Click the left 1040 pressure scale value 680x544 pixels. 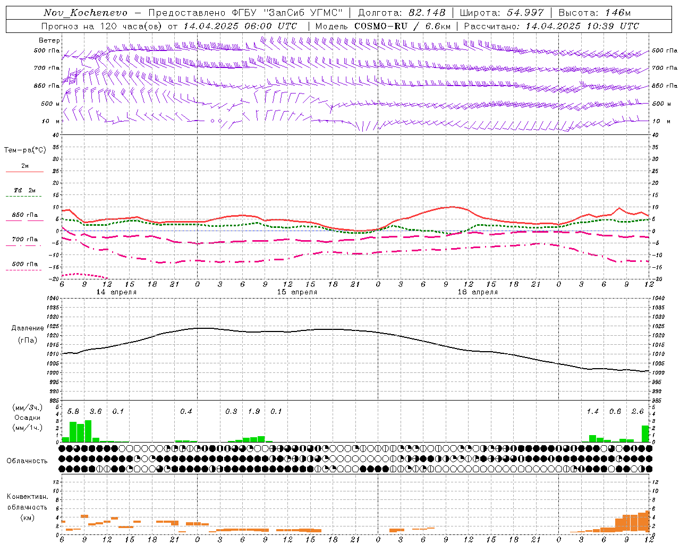pyautogui.click(x=53, y=299)
